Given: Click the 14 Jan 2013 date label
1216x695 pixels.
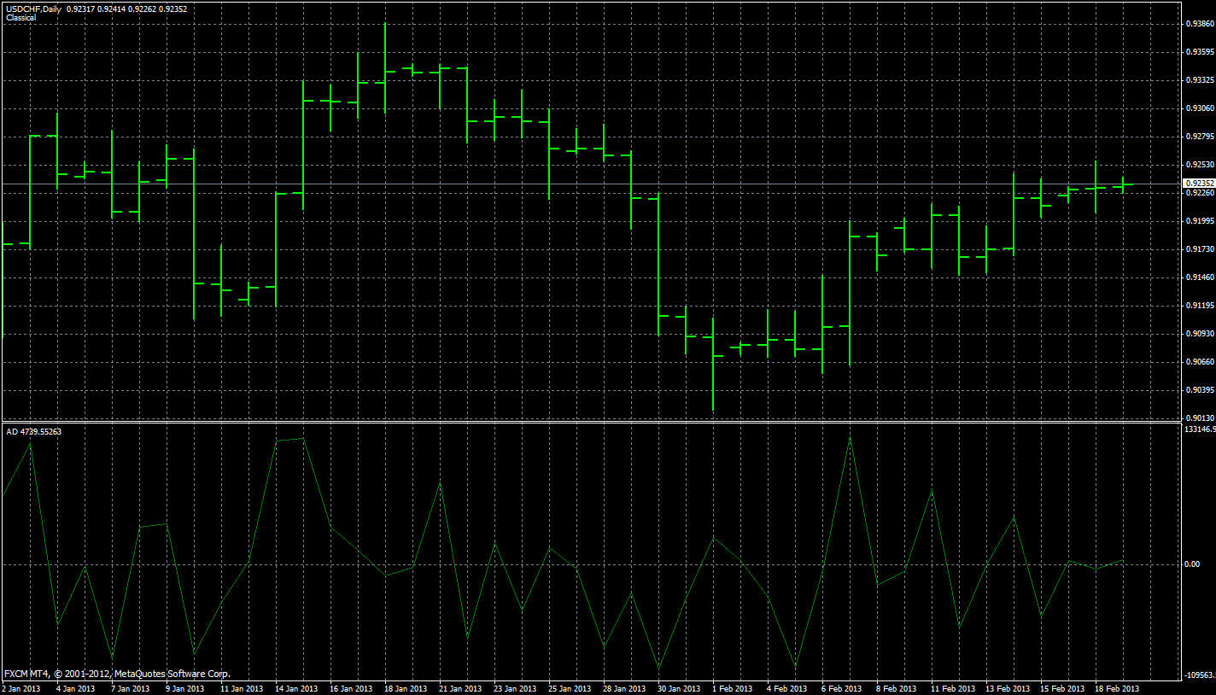Looking at the screenshot, I should (296, 689).
